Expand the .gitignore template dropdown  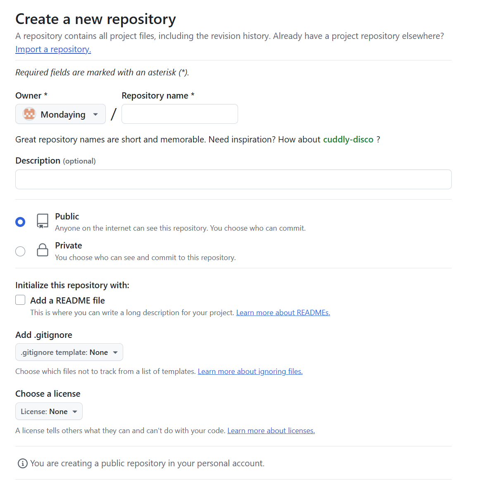[x=69, y=352]
